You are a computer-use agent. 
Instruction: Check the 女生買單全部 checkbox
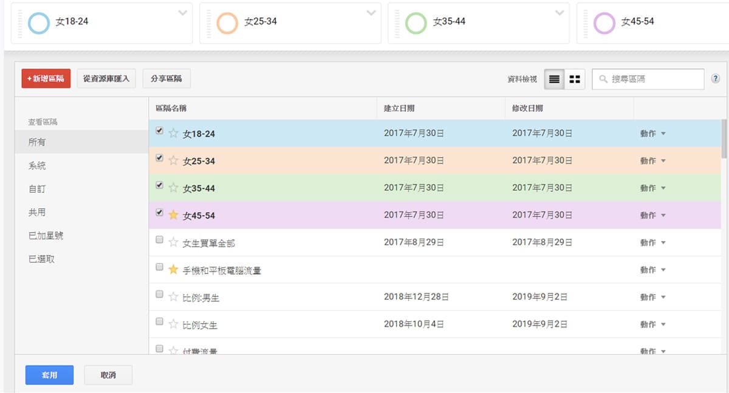(159, 240)
